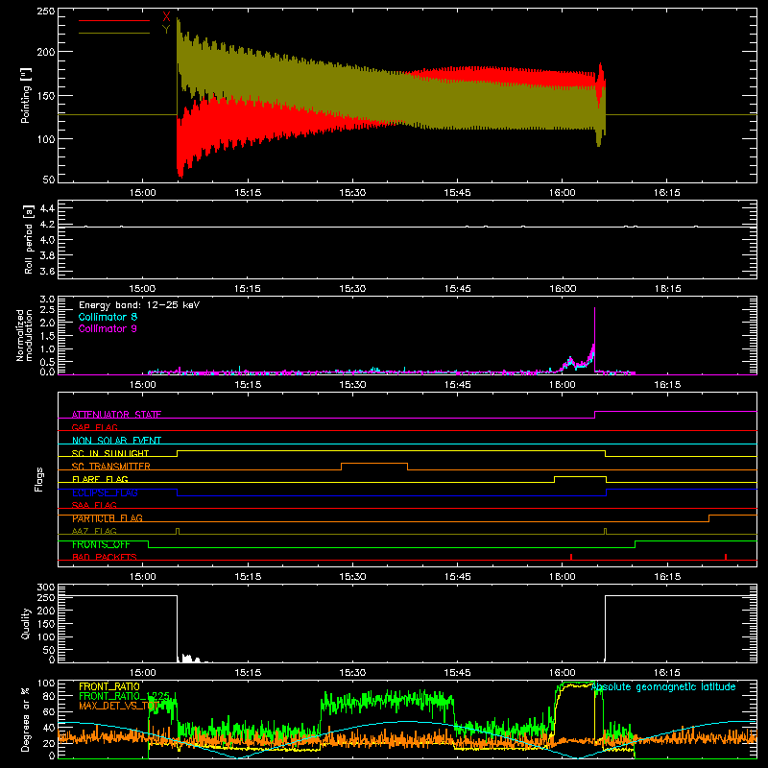Click the 'Degrees or %' axis title
The width and height of the screenshot is (768, 768).
pos(26,719)
